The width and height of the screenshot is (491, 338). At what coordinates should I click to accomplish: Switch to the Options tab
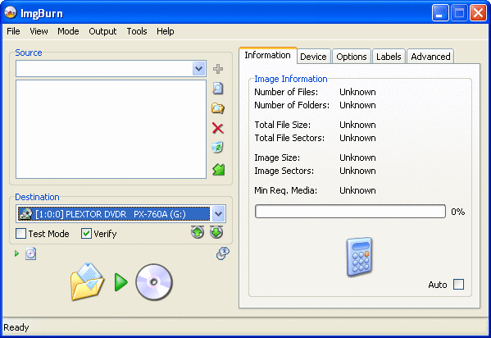click(352, 57)
